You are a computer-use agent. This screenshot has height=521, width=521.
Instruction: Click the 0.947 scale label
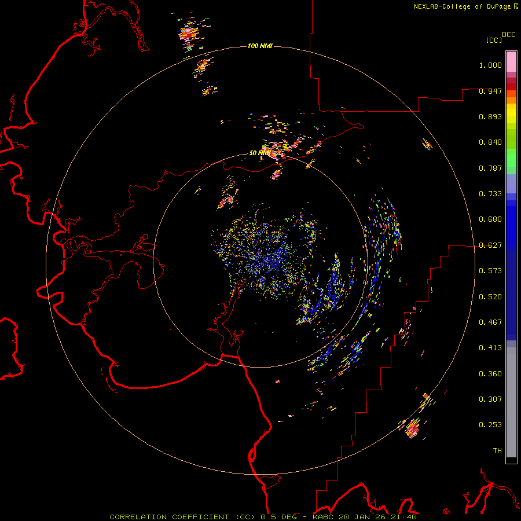coord(490,91)
